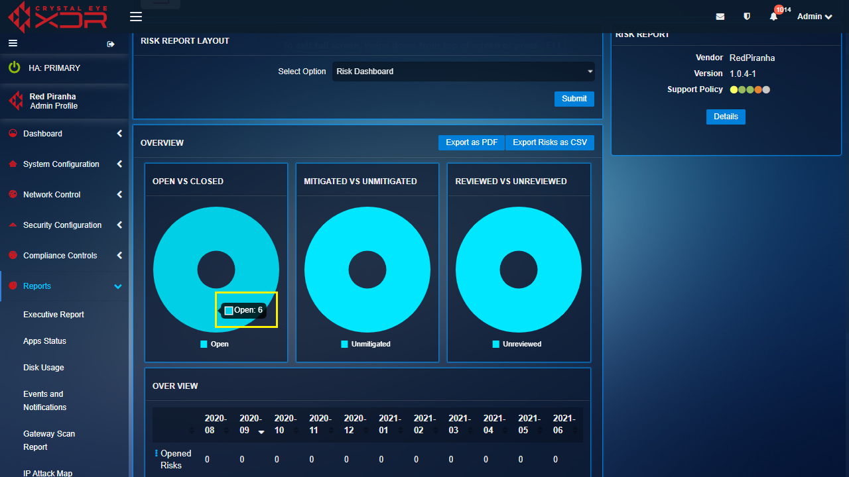The width and height of the screenshot is (849, 477).
Task: Click the Dashboard gauge icon
Action: [13, 133]
